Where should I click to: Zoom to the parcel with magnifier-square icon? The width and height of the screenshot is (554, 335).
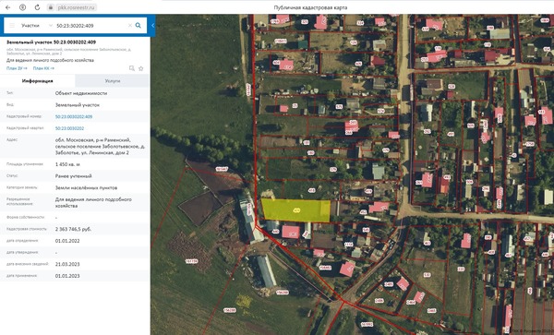pos(132,68)
